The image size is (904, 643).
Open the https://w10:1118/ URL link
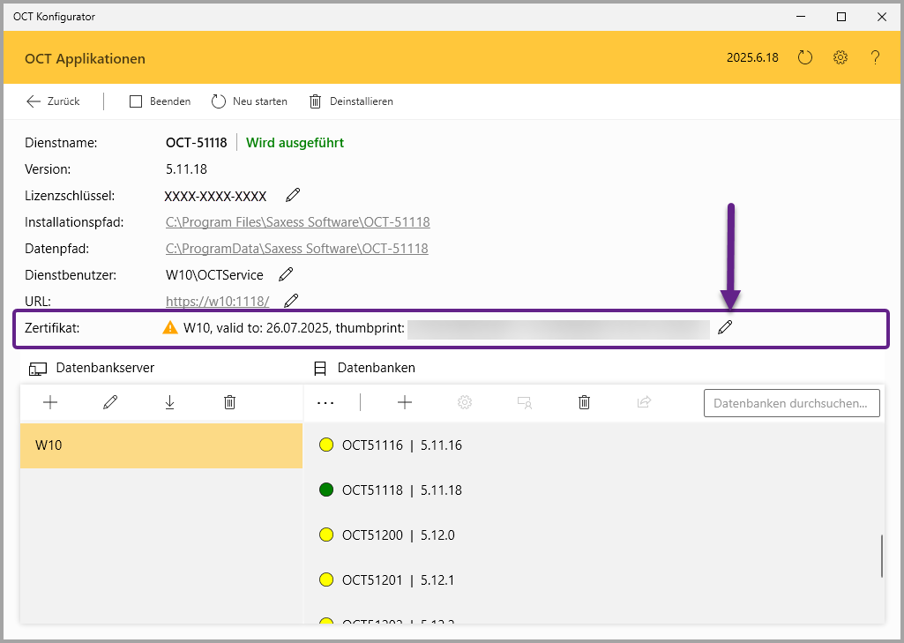217,302
